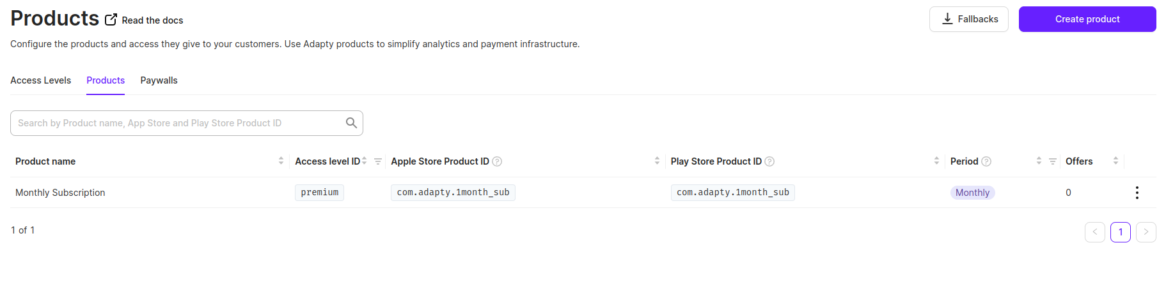This screenshot has width=1166, height=282.
Task: Sort by Play Store Product ID arrows
Action: click(x=936, y=161)
